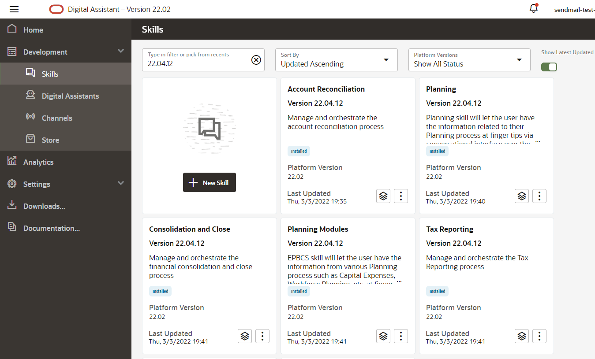Toggle Show Latest Updated switch
Viewport: 595px width, 359px height.
[x=549, y=67]
